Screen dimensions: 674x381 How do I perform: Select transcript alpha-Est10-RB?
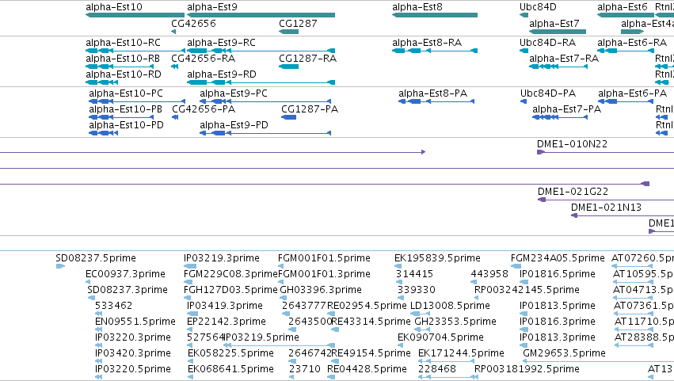tap(120, 67)
